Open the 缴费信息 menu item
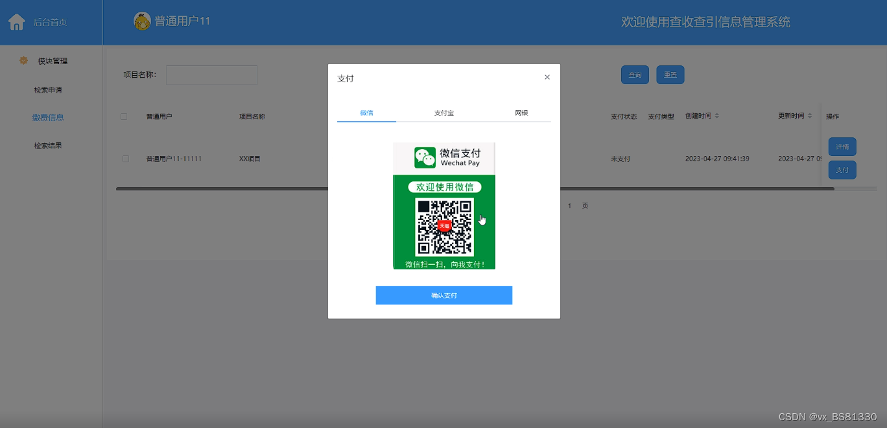The image size is (887, 428). pos(48,118)
